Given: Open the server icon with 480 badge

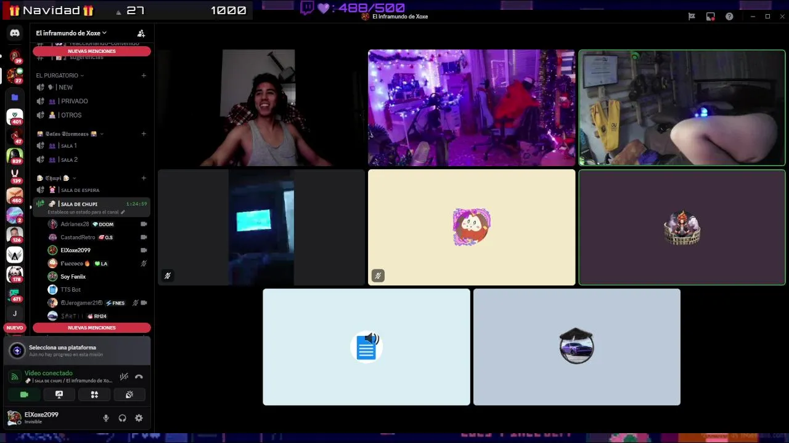Looking at the screenshot, I should [15, 195].
